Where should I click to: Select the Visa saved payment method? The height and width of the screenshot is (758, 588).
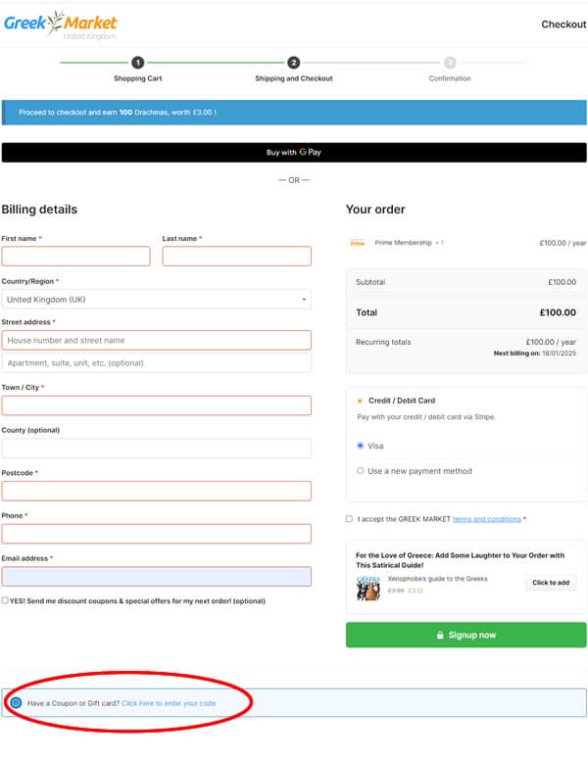coord(361,446)
